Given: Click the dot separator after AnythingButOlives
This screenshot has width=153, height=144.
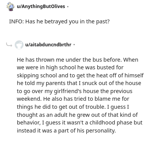Looking at the screenshot, I should (x=68, y=7).
